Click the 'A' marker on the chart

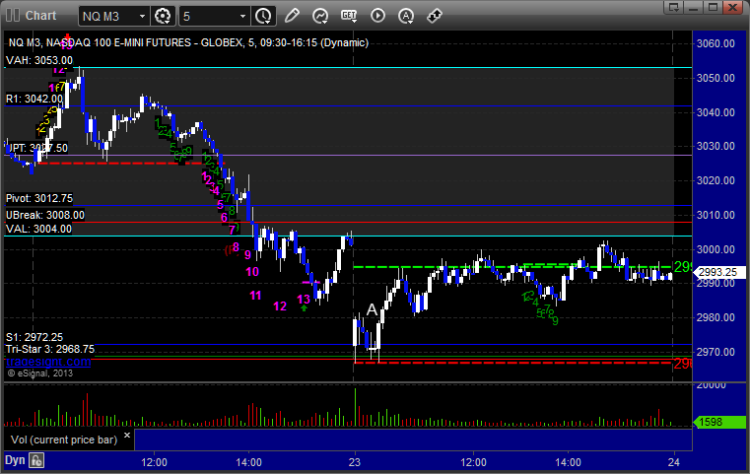[x=372, y=310]
